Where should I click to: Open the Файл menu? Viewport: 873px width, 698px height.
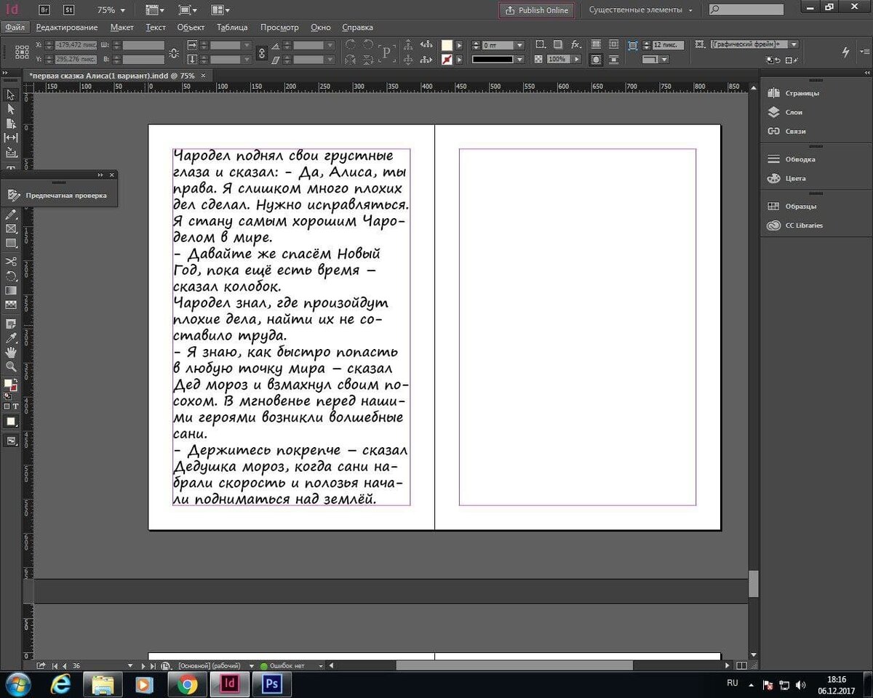point(14,27)
